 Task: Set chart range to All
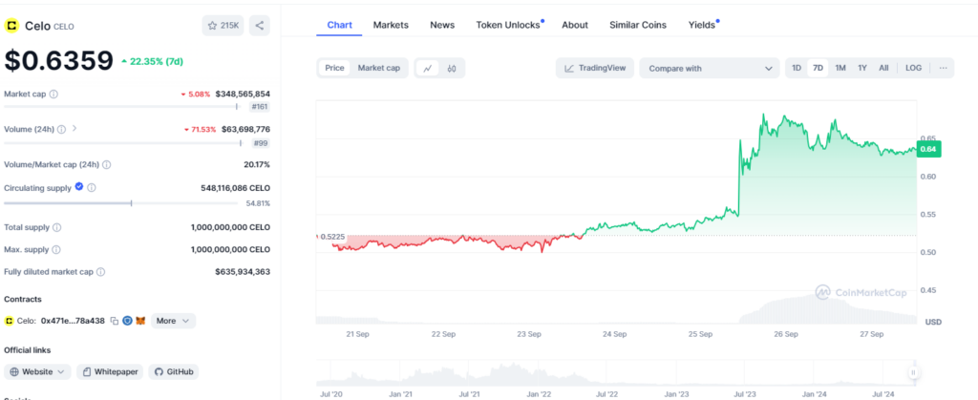coord(883,68)
